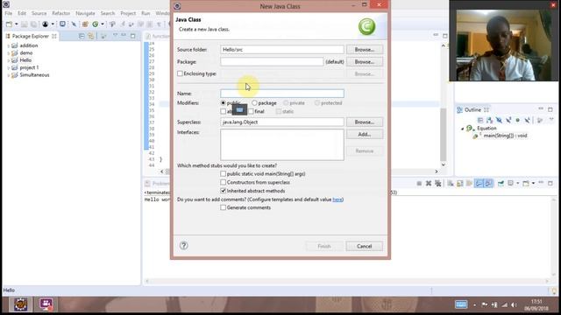The width and height of the screenshot is (561, 315).
Task: Click the Debug toolbar icon
Action: 45,24
